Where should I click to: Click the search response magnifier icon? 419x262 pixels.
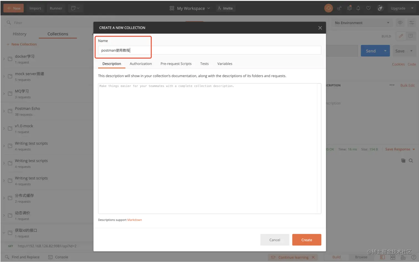pos(411,161)
